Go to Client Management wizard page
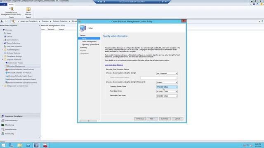 pyautogui.click(x=89, y=42)
